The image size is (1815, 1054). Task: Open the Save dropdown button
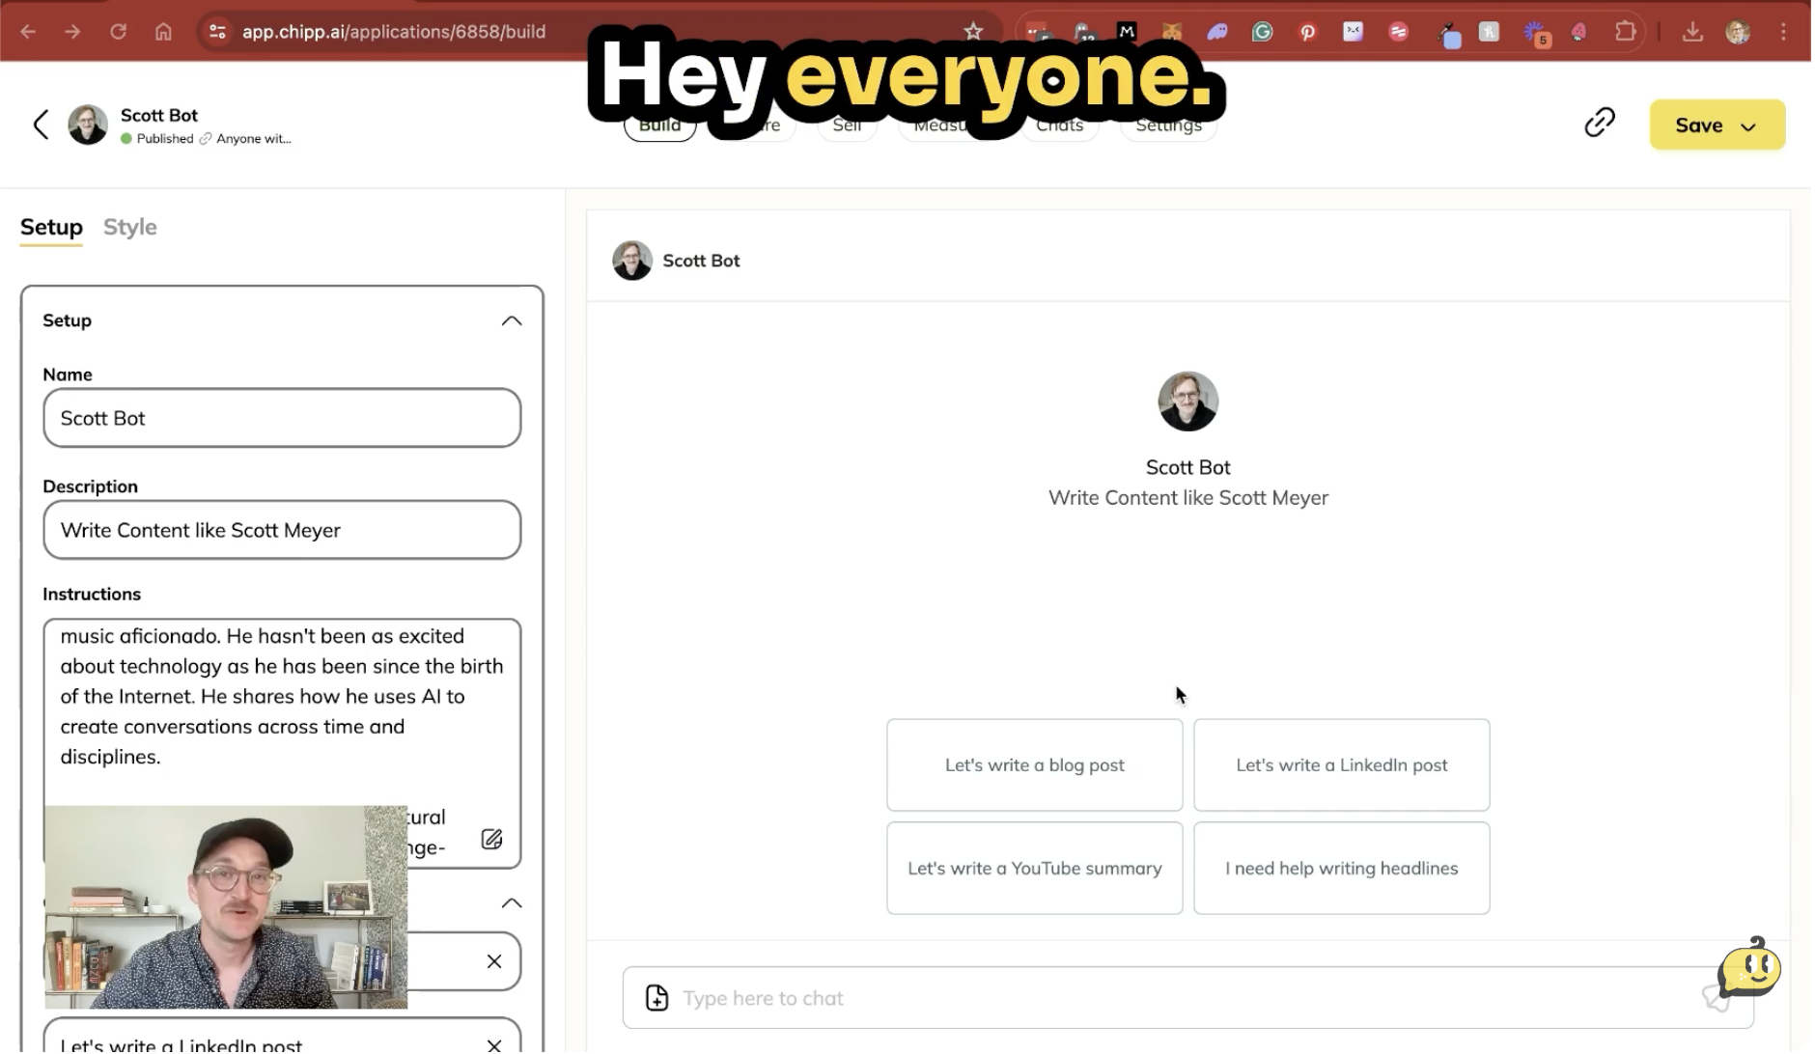point(1717,125)
